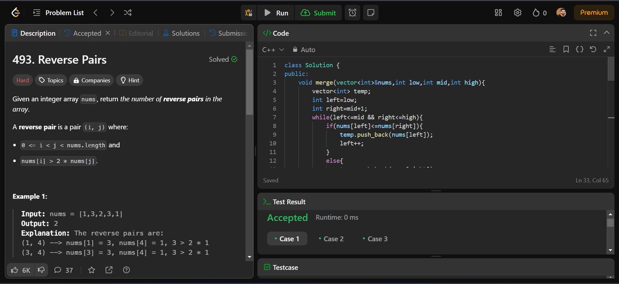The width and height of the screenshot is (619, 284).
Task: Open the Editorial tab
Action: point(136,33)
